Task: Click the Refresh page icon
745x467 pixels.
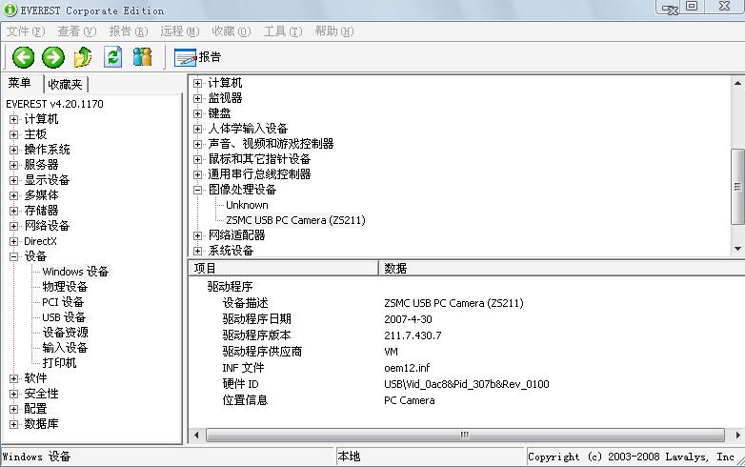Action: pyautogui.click(x=113, y=57)
